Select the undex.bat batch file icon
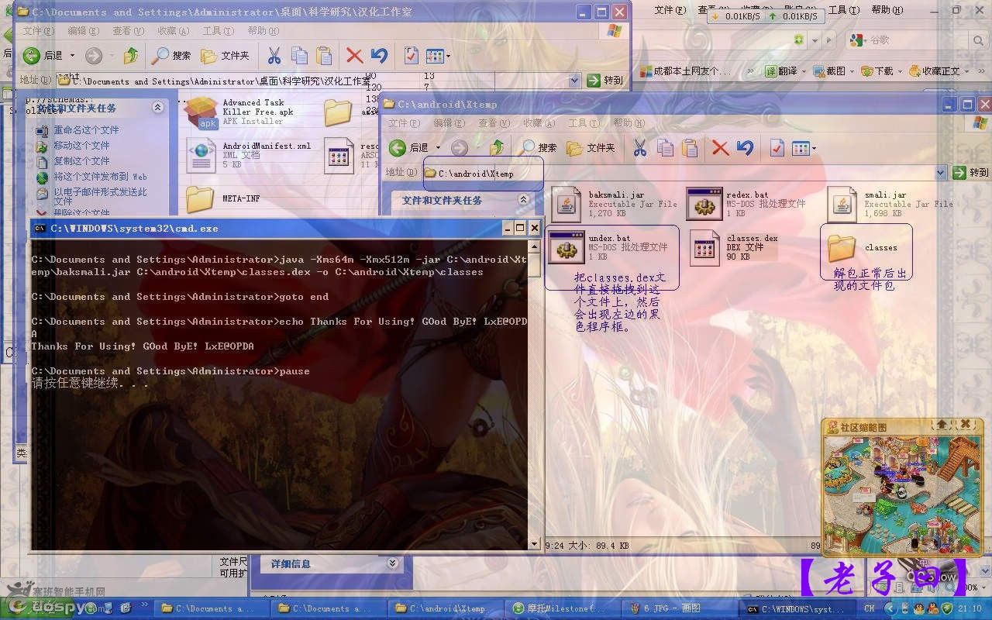Image resolution: width=992 pixels, height=620 pixels. [566, 247]
